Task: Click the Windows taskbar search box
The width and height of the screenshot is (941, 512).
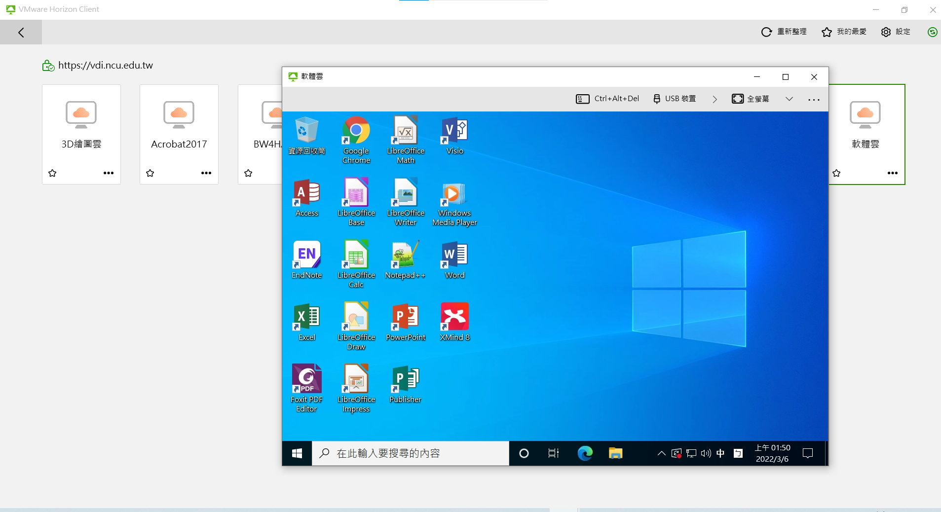Action: [410, 453]
